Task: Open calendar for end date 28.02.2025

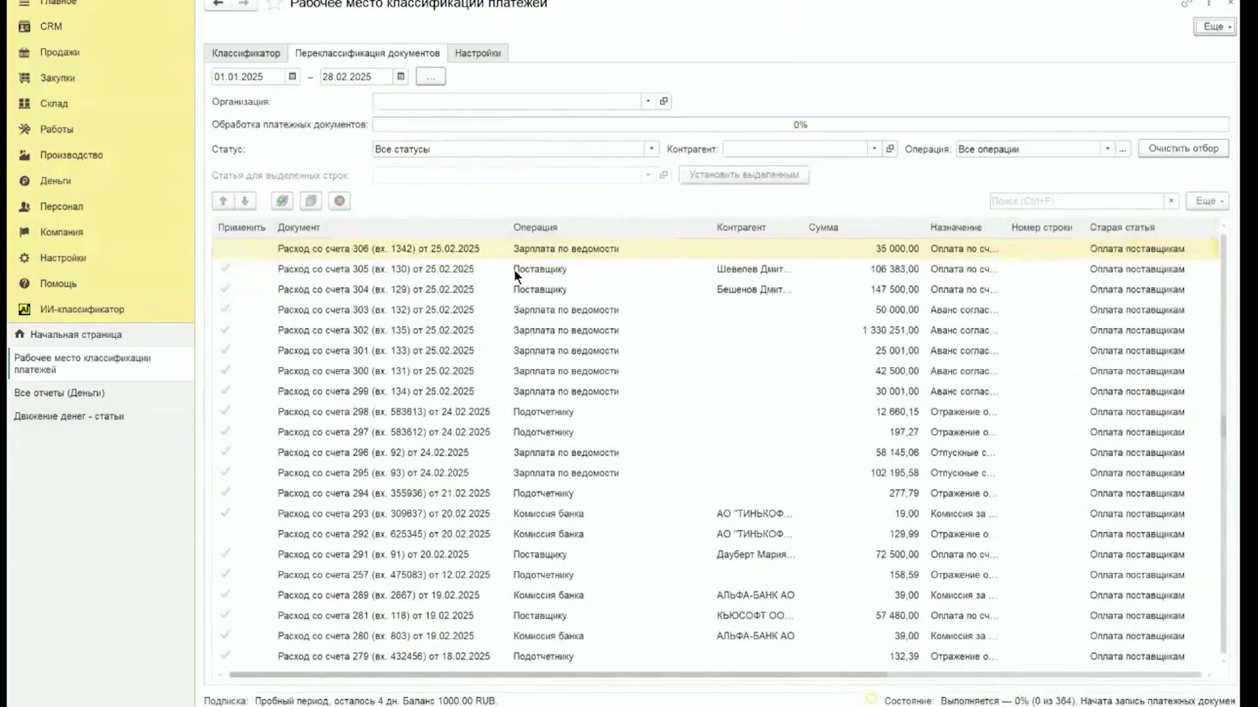Action: pyautogui.click(x=400, y=77)
